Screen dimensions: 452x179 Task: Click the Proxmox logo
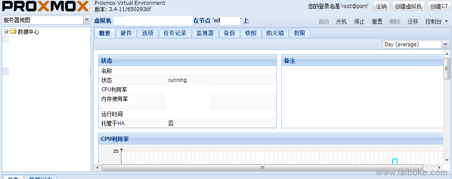[45, 6]
